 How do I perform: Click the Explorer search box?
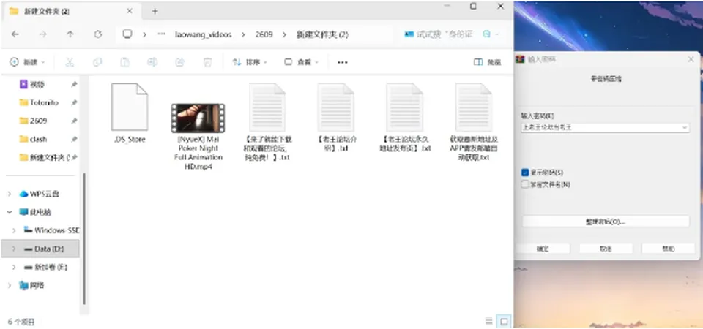click(x=450, y=34)
